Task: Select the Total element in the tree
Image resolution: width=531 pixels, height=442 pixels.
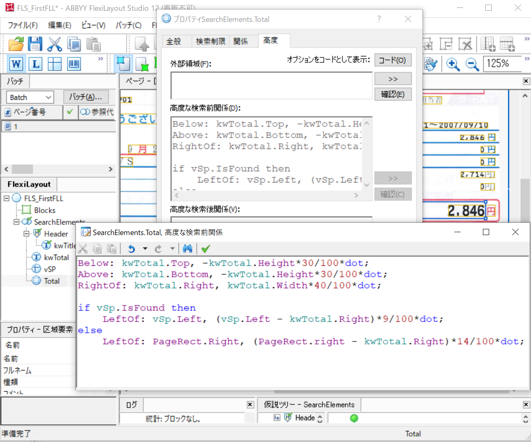Action: pos(52,281)
